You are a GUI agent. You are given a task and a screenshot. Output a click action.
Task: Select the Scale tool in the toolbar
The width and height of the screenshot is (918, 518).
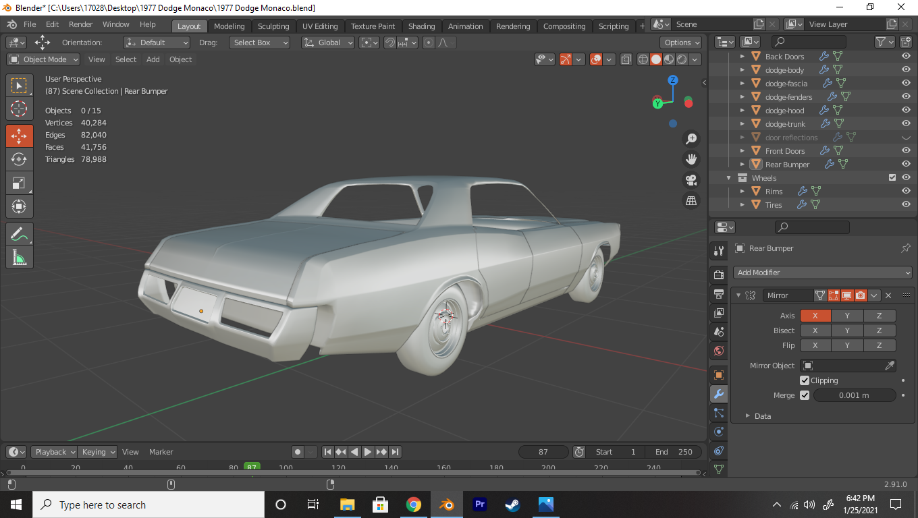pyautogui.click(x=19, y=183)
